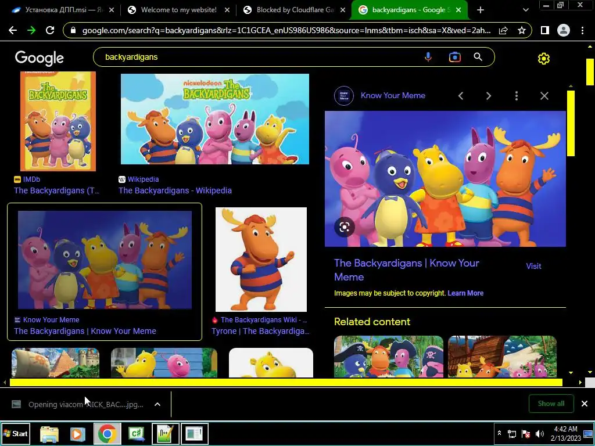The height and width of the screenshot is (446, 595).
Task: Close the image preview panel
Action: click(x=544, y=96)
